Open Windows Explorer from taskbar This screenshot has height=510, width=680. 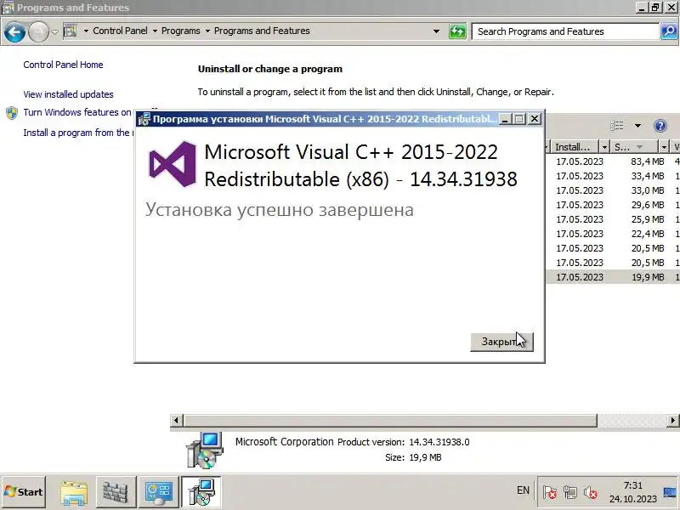click(x=74, y=492)
